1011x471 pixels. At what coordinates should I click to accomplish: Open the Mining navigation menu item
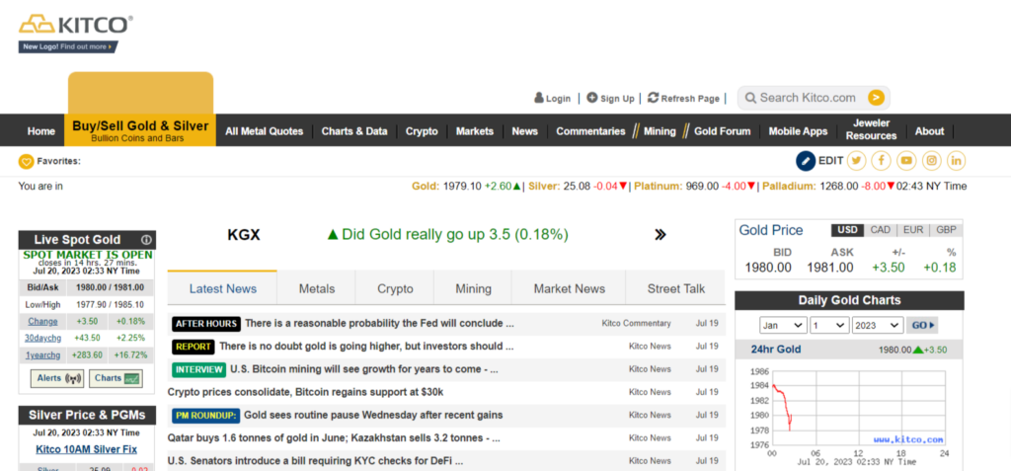(660, 131)
